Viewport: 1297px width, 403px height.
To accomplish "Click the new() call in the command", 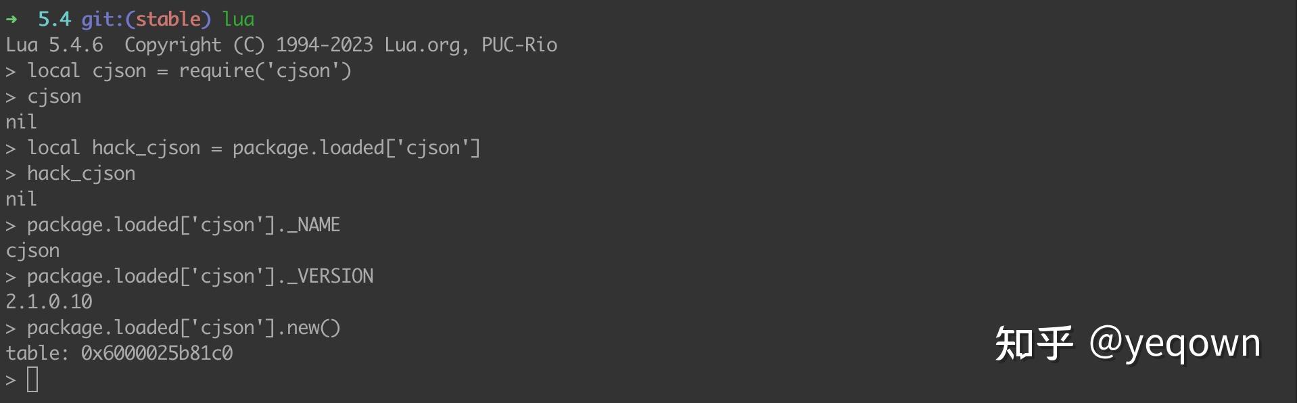I will click(x=314, y=328).
